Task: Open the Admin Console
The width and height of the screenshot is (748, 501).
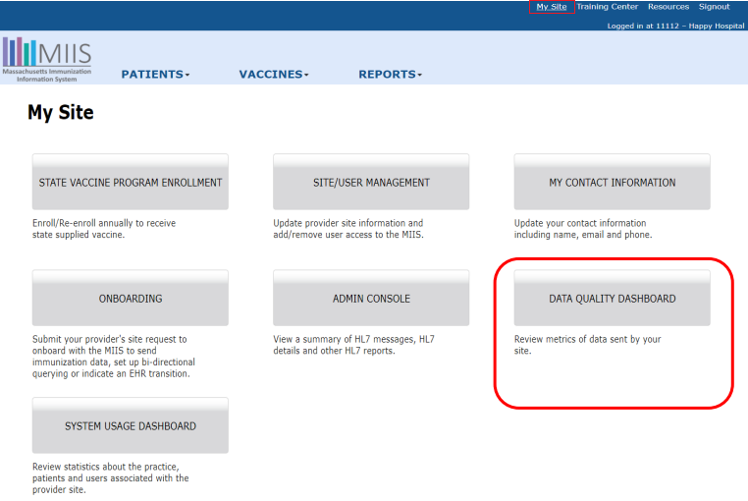Action: click(371, 299)
